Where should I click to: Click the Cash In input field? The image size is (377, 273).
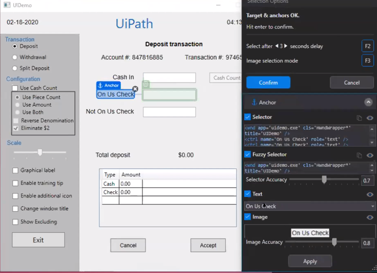click(x=169, y=77)
